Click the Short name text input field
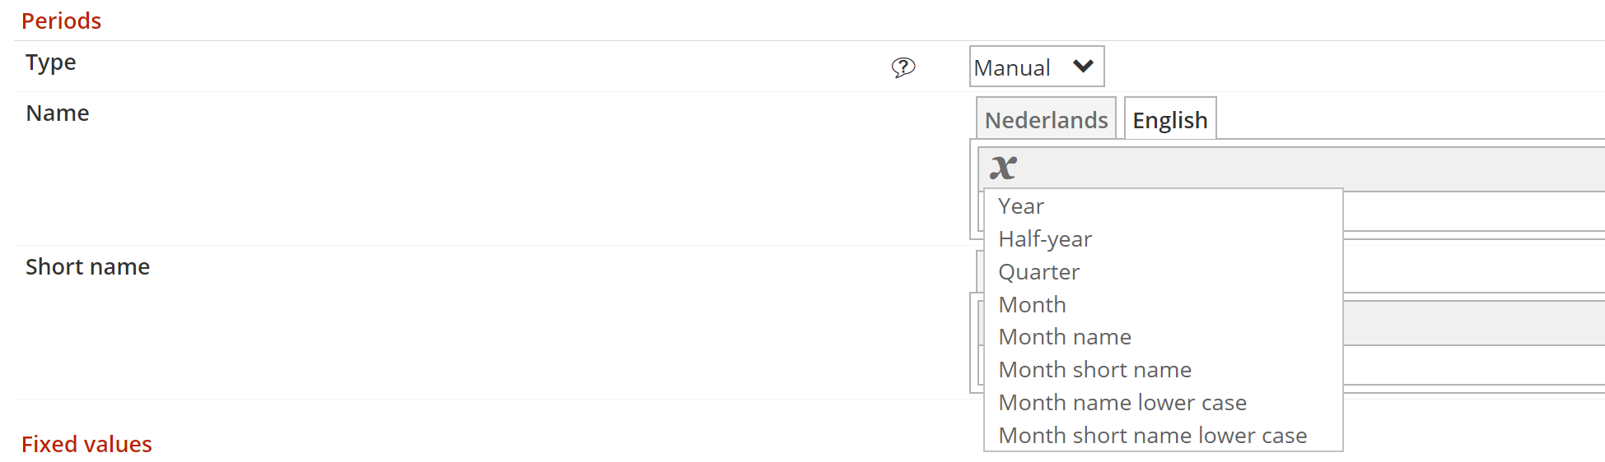Image resolution: width=1605 pixels, height=462 pixels. click(x=1473, y=365)
